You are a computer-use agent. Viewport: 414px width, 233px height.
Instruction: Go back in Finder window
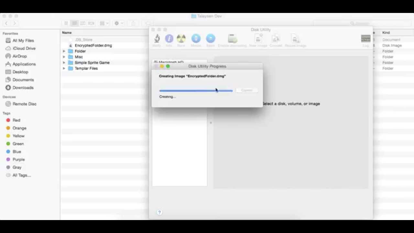coord(6,23)
